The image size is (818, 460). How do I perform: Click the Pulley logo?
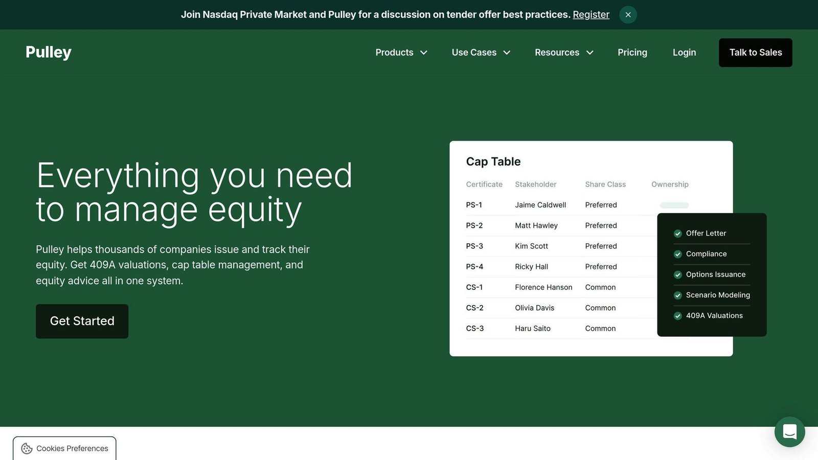(x=49, y=52)
